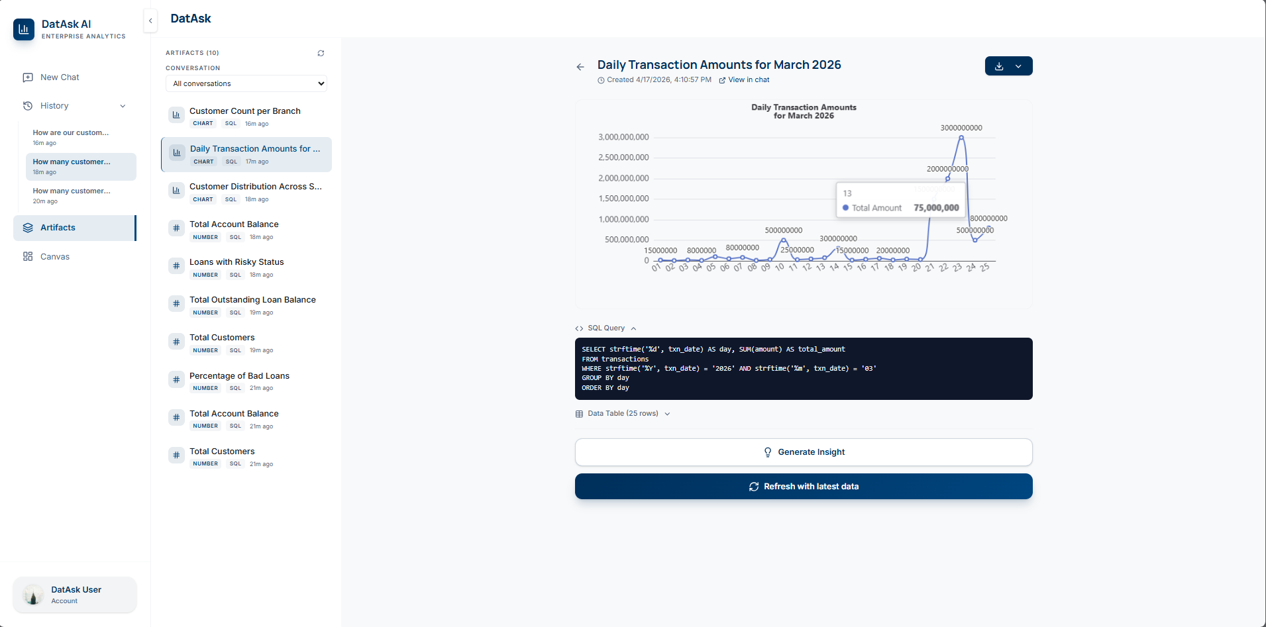This screenshot has height=627, width=1266.
Task: Click the 3000000000 peak data point
Action: 961,138
